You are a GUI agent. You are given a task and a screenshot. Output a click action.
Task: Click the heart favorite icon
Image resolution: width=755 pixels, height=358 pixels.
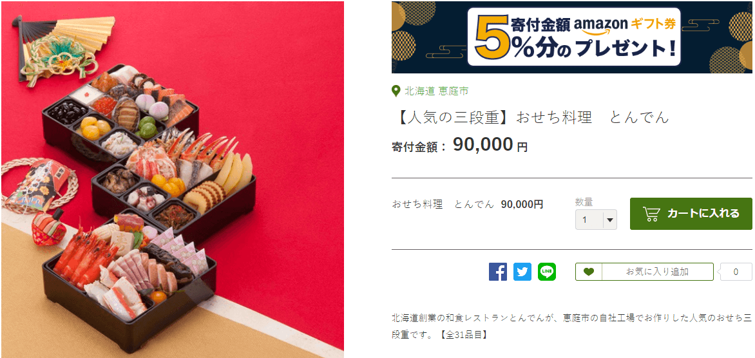click(x=588, y=272)
